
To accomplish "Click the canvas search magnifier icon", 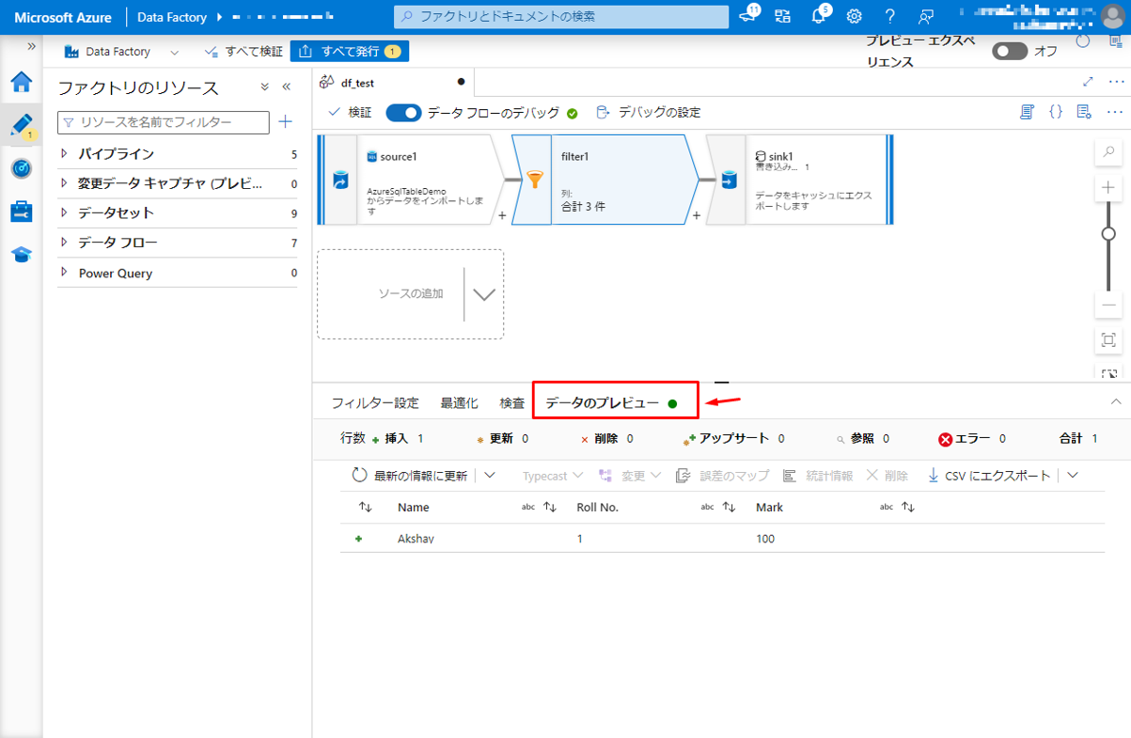I will [x=1108, y=151].
